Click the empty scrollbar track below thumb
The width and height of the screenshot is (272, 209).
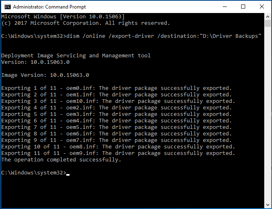click(x=268, y=115)
